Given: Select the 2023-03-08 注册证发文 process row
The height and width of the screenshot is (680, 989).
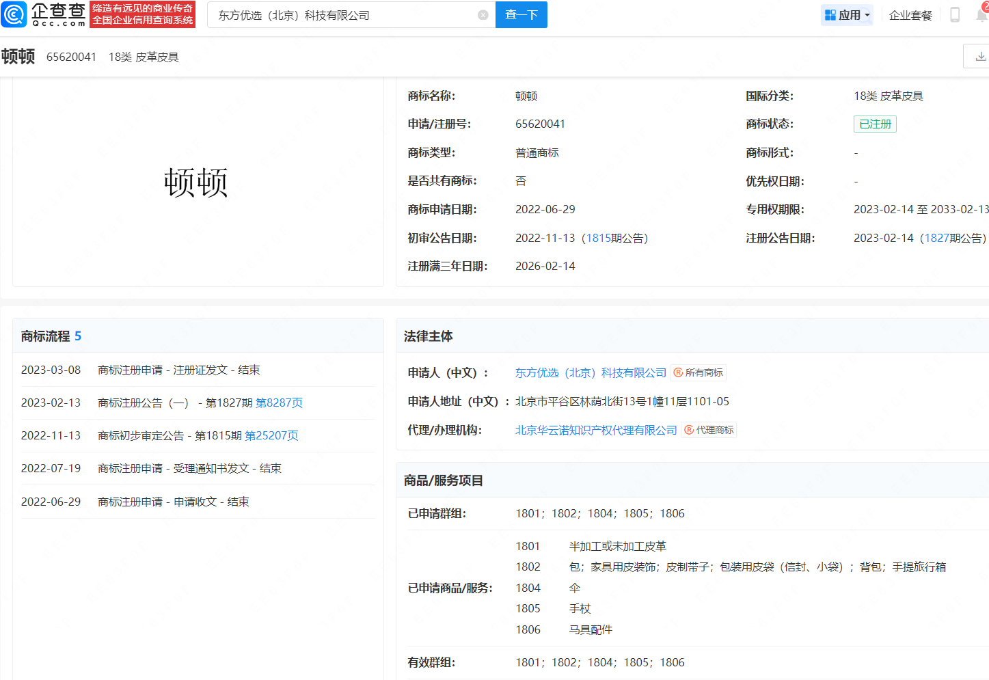Looking at the screenshot, I should 198,370.
